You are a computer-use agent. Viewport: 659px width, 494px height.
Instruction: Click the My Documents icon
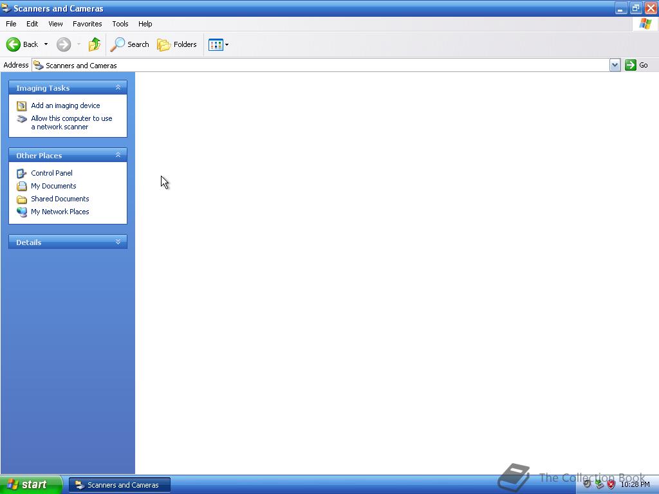point(21,186)
